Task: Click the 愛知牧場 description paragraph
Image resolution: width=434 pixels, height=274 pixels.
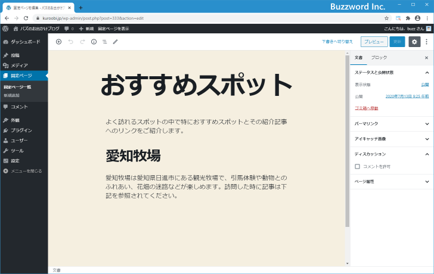Action: tap(197, 186)
